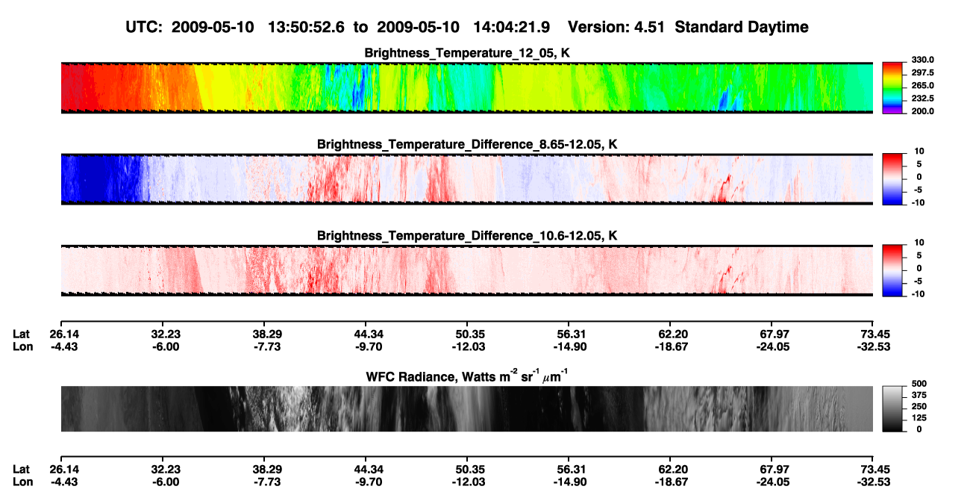The image size is (970, 498).
Task: Click the start time "13:50:52.6" in the header
Action: click(307, 28)
